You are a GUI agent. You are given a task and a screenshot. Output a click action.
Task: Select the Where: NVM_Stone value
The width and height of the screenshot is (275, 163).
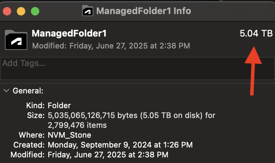pos(69,135)
